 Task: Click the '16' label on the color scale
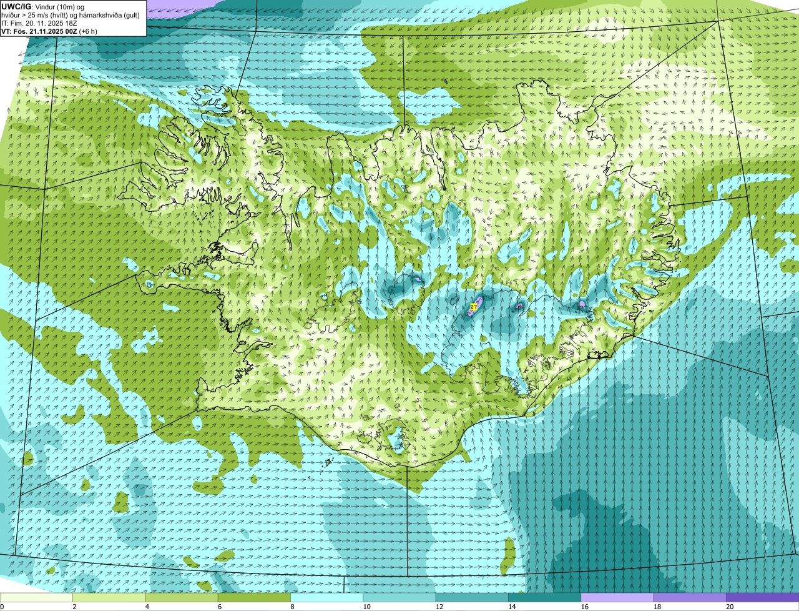tap(584, 607)
